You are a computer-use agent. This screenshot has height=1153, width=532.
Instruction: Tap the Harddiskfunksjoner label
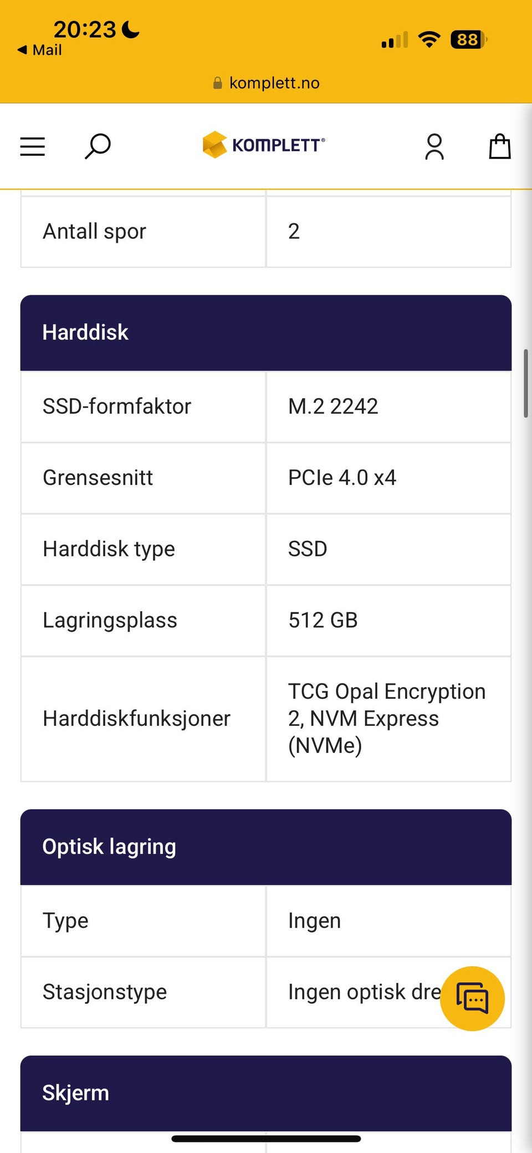tap(136, 719)
